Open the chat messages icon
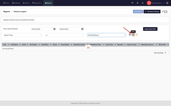This screenshot has width=171, height=106. click(132, 3)
